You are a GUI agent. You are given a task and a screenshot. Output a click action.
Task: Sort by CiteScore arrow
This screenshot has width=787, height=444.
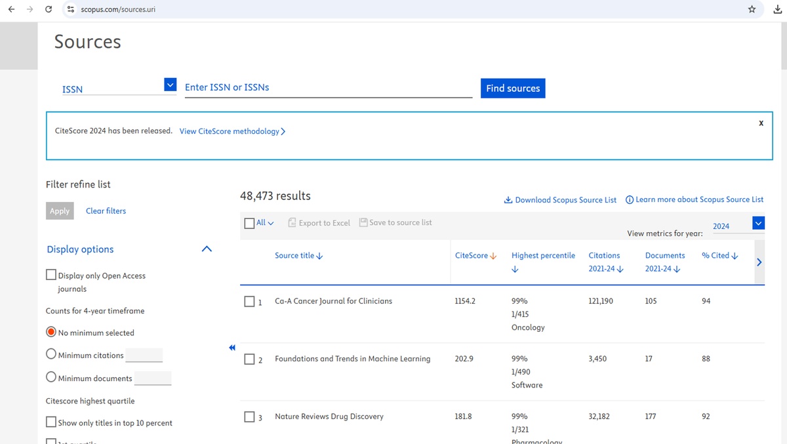[493, 256]
